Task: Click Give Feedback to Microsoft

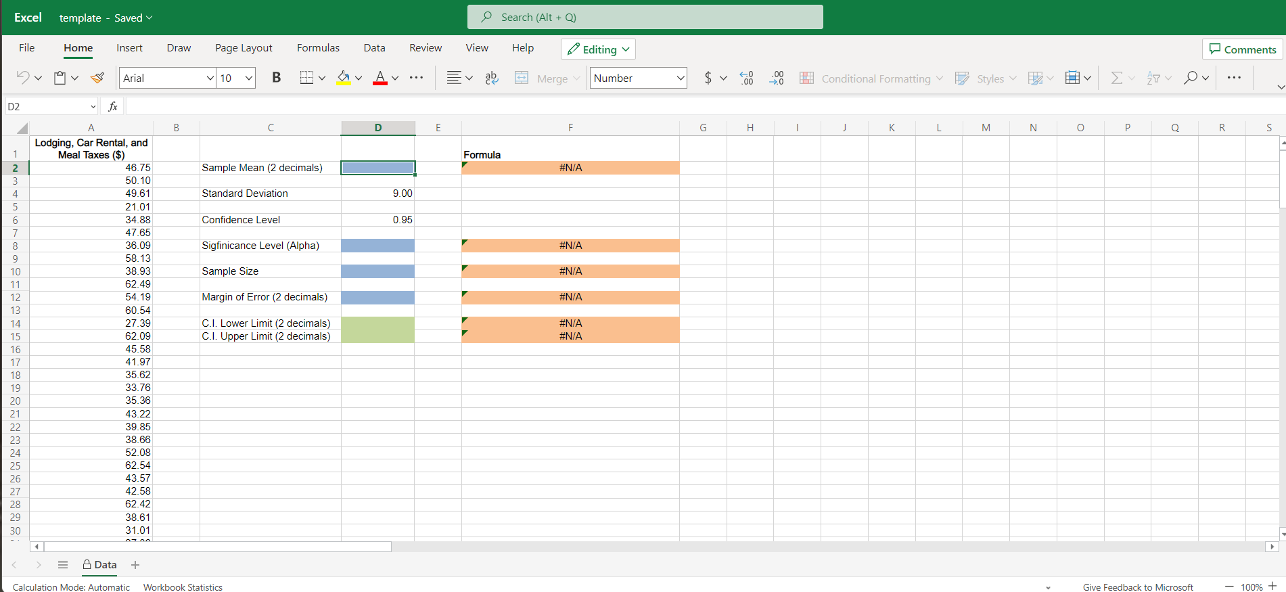Action: pos(1138,587)
